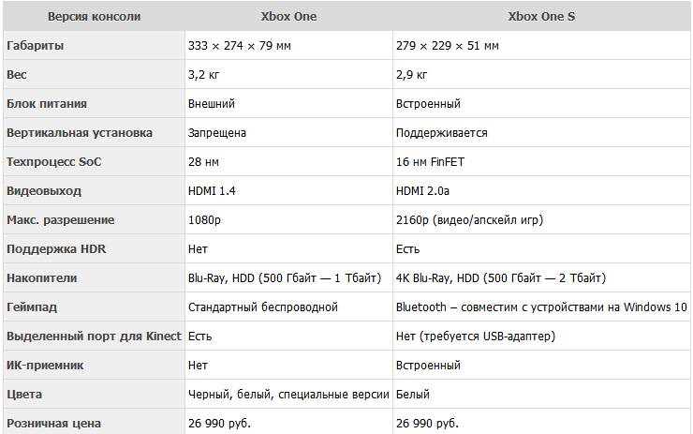693x434 pixels.
Task: Select the '3,2 кг' weight cell
Action: point(205,74)
